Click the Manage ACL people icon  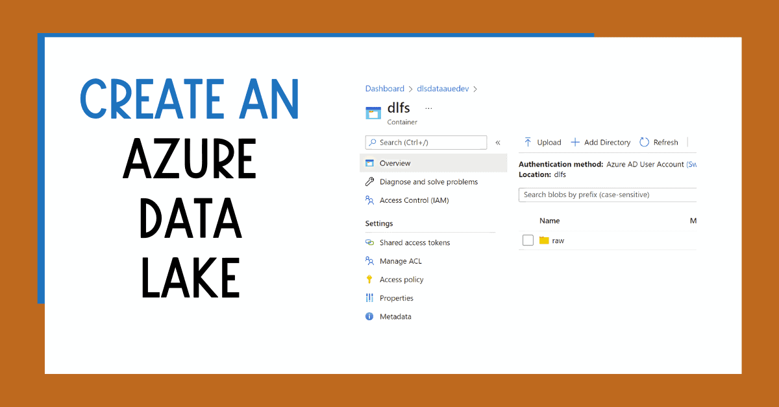(369, 261)
